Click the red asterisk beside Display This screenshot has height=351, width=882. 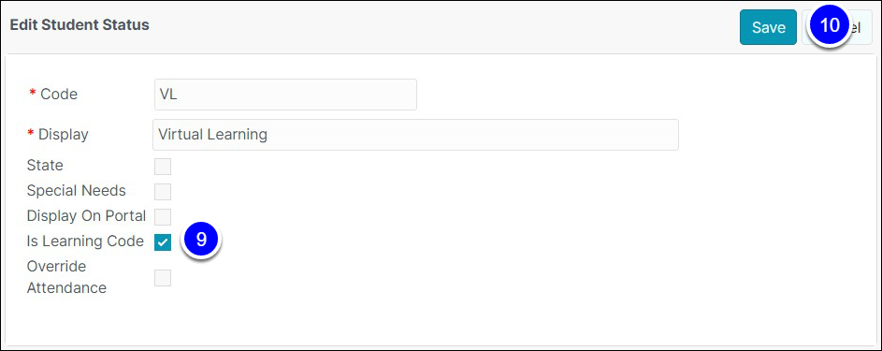31,134
